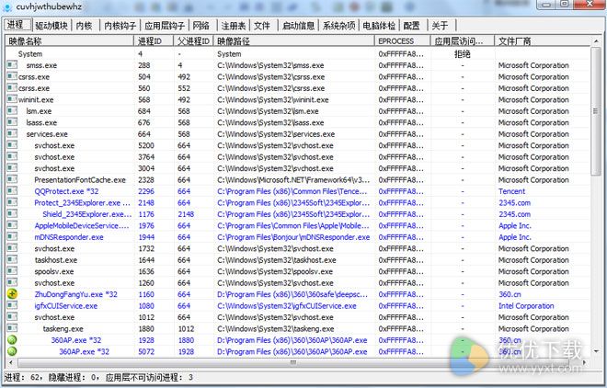
Task: Click the horizontal scrollbar thumb
Action: pyautogui.click(x=292, y=362)
